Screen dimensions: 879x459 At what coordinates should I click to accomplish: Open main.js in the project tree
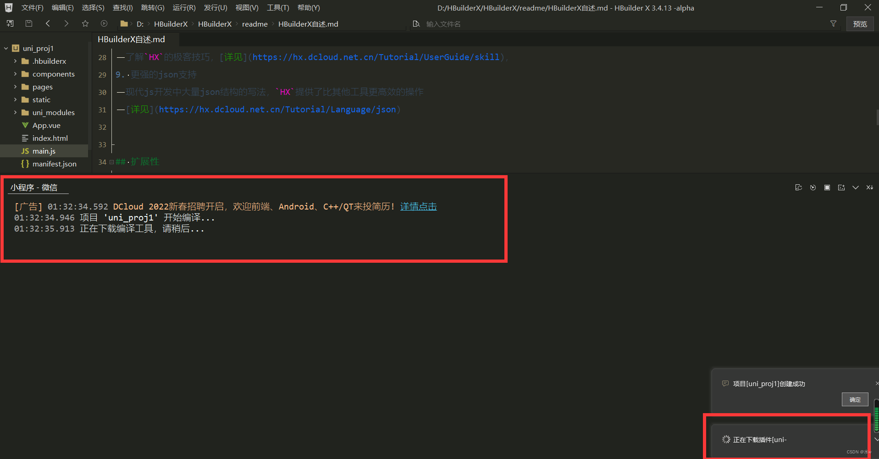tap(44, 151)
